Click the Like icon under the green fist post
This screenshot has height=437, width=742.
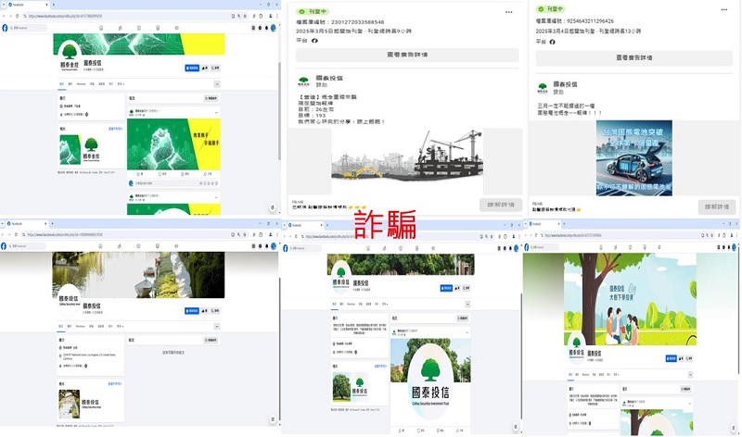click(x=139, y=174)
